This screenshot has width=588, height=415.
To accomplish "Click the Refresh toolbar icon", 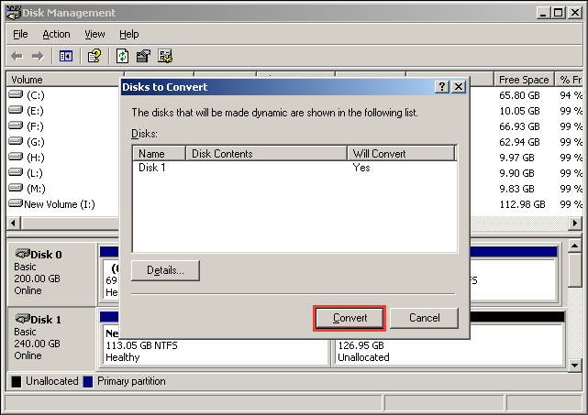I will [122, 57].
